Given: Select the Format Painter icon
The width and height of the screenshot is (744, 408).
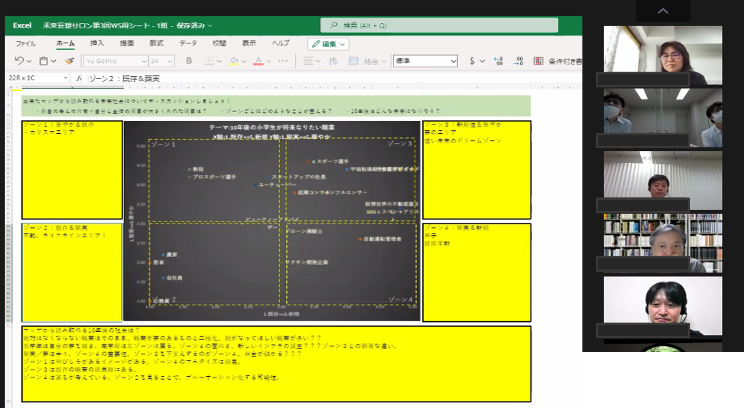Looking at the screenshot, I should point(69,61).
